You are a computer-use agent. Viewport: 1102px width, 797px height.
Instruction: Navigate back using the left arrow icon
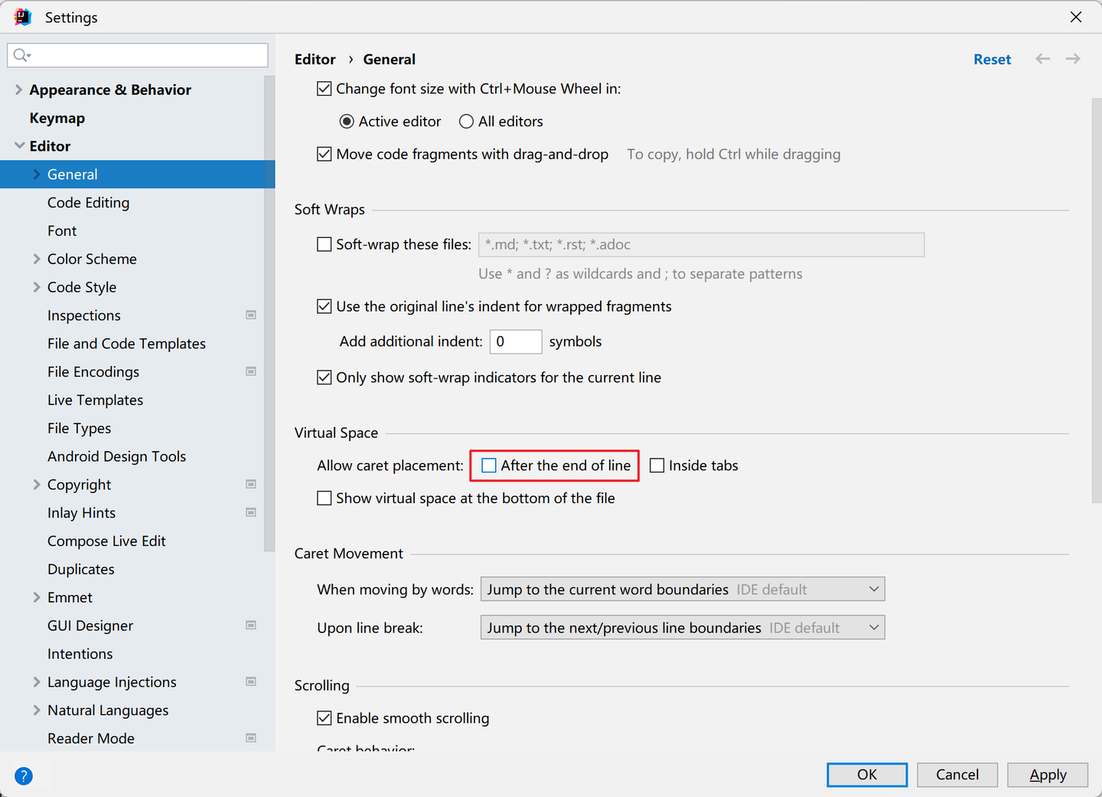point(1042,58)
